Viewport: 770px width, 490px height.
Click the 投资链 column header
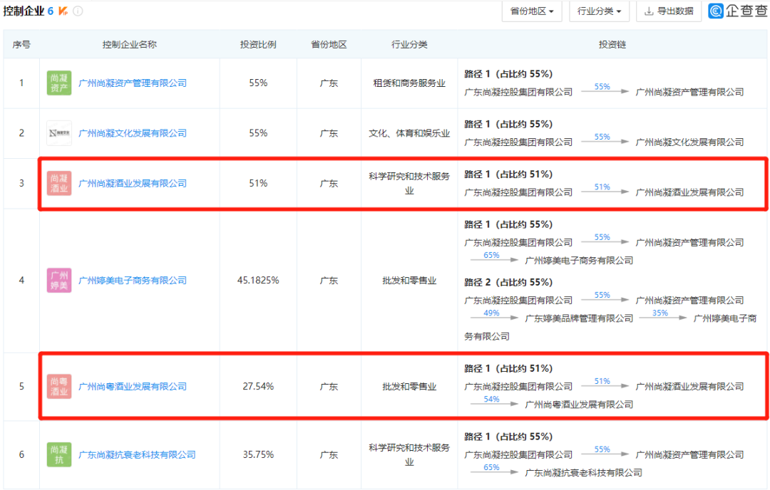click(x=612, y=45)
